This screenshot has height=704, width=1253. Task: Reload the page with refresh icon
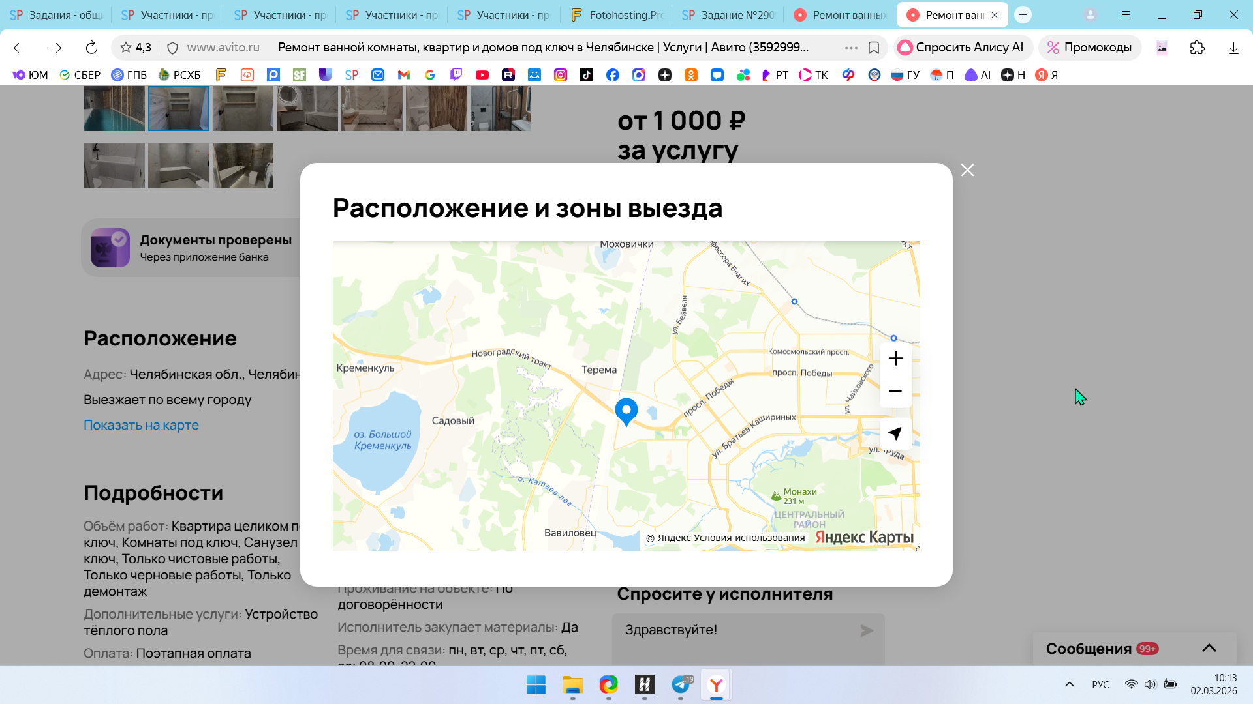tap(91, 48)
